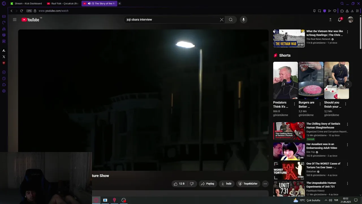The width and height of the screenshot is (362, 204).
Task: Click the İndir download button
Action: (x=226, y=184)
